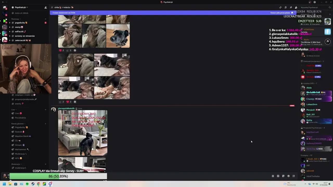This screenshot has height=187, width=333.
Task: Launch Spotify from the taskbar
Action: tap(27, 184)
